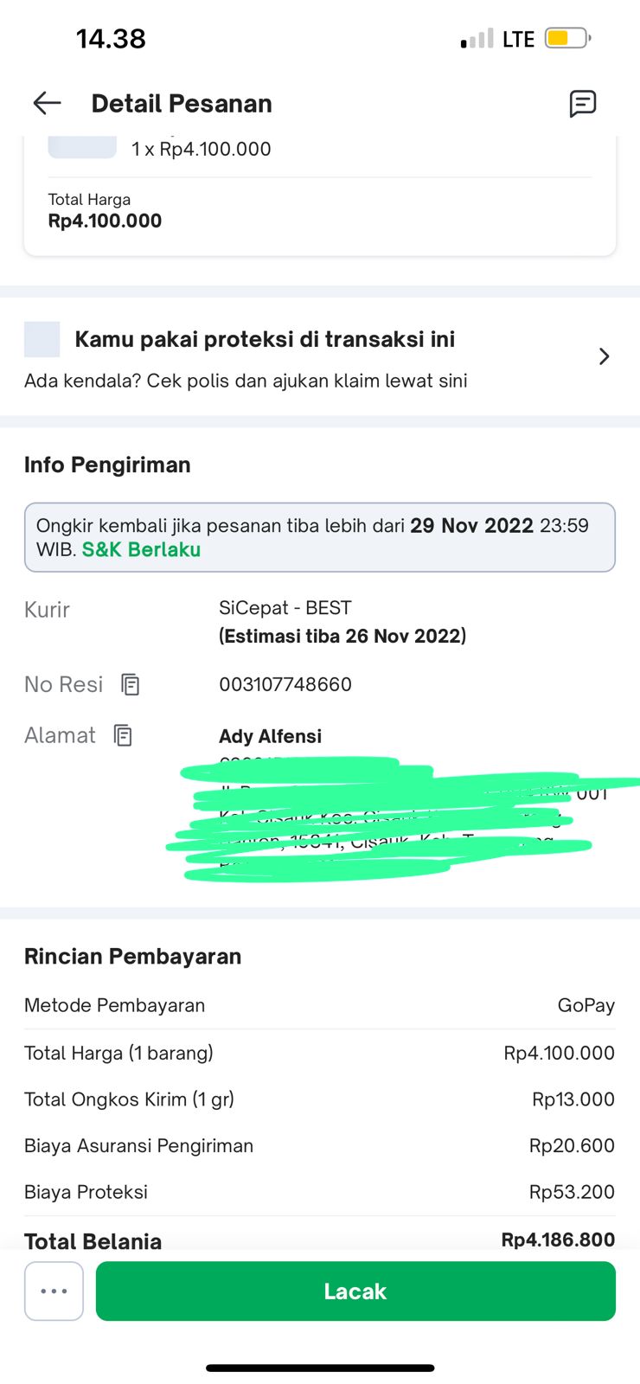Copy the No Resi tracking number
Screen dimensions: 640x1384
coord(131,684)
